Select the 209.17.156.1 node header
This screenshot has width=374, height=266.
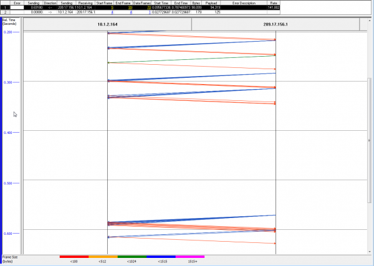[x=276, y=24]
